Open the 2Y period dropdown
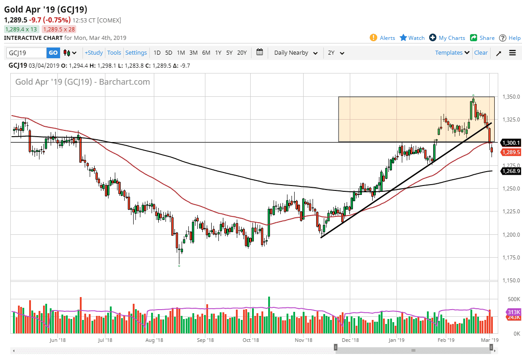This screenshot has height=358, width=522. point(335,52)
